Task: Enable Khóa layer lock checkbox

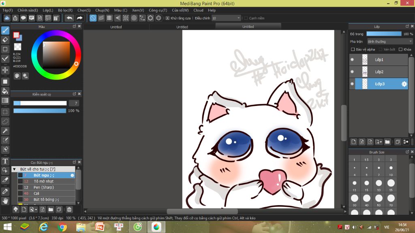Action: [x=401, y=49]
